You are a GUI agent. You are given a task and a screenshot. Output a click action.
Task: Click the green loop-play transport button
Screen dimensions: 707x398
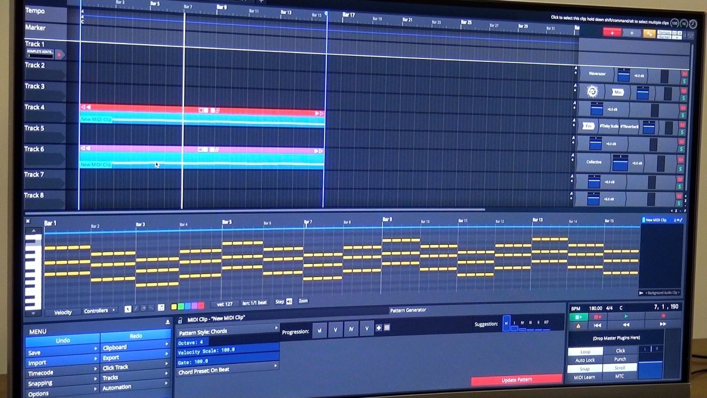(x=578, y=317)
